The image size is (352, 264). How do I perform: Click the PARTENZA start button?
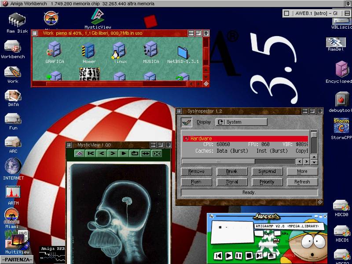(x=17, y=260)
